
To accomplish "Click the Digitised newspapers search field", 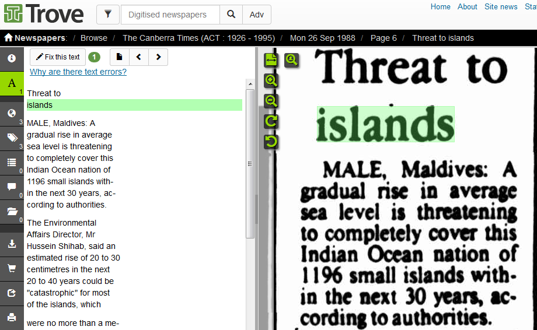I will [x=170, y=15].
